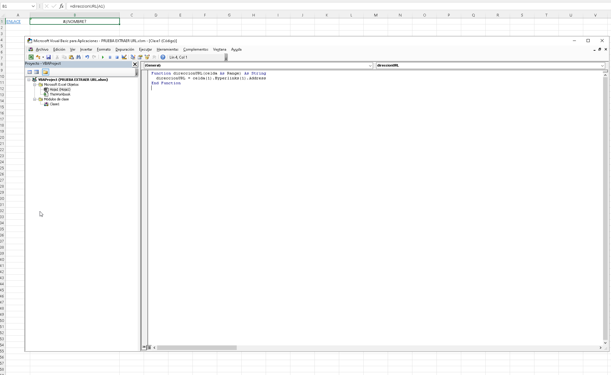Click View Code button in Project panel
Image resolution: width=611 pixels, height=375 pixels.
pyautogui.click(x=30, y=72)
